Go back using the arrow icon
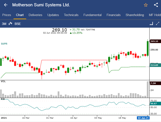The image size is (161, 122). 6,5
